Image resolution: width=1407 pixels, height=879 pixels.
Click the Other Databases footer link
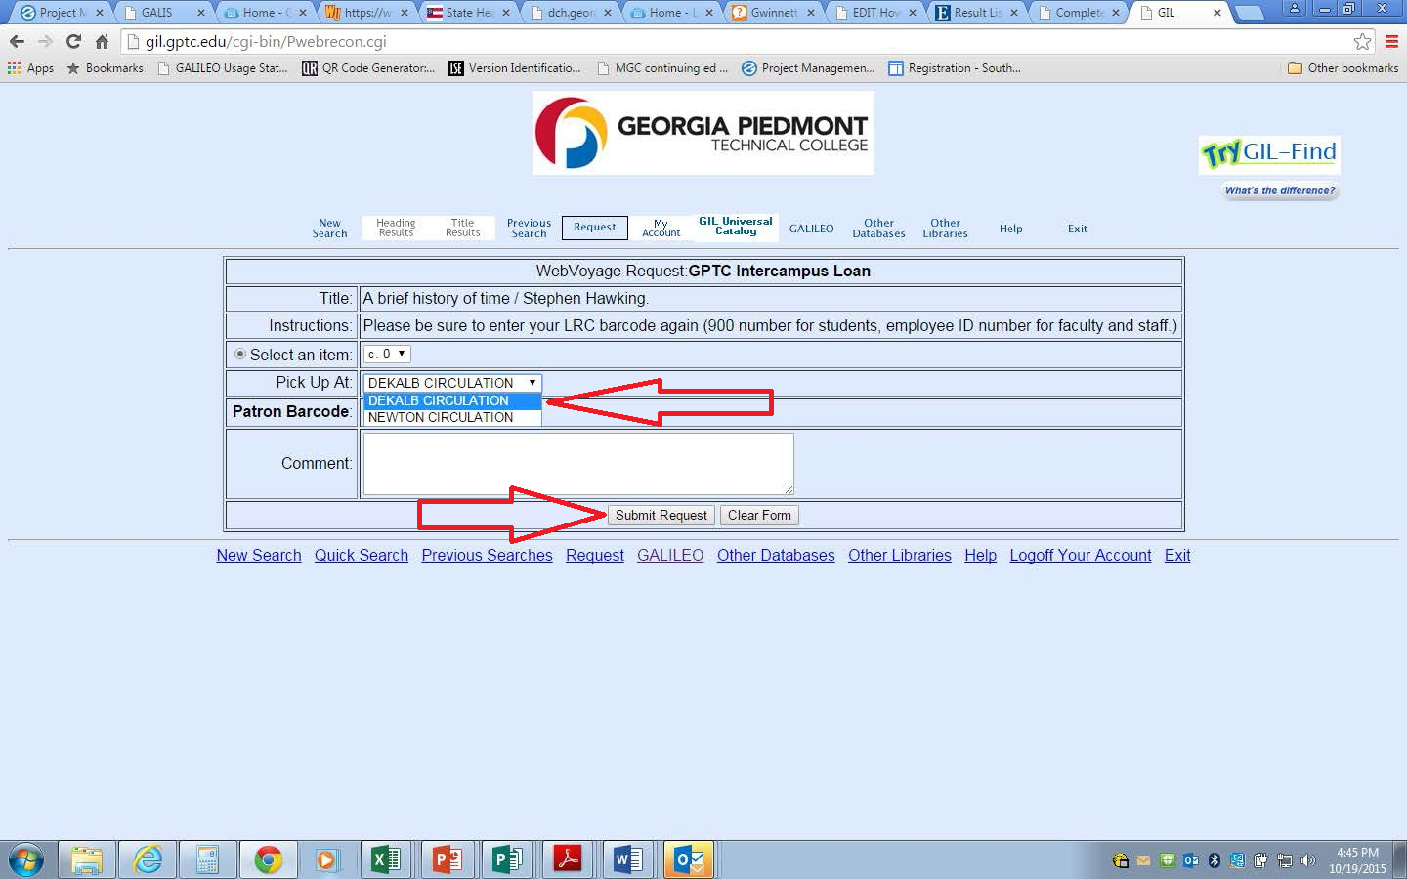click(776, 555)
